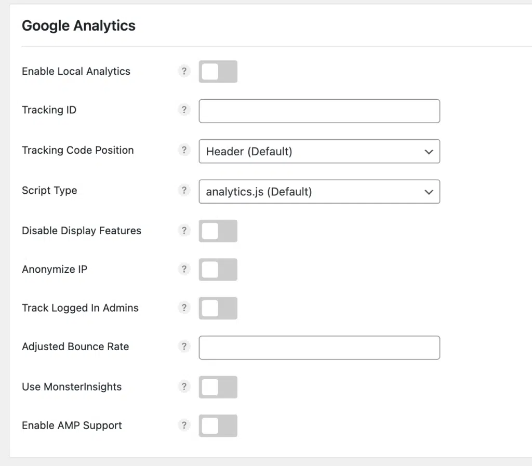This screenshot has width=532, height=466.
Task: Expand the Script Type dropdown
Action: pyautogui.click(x=319, y=192)
